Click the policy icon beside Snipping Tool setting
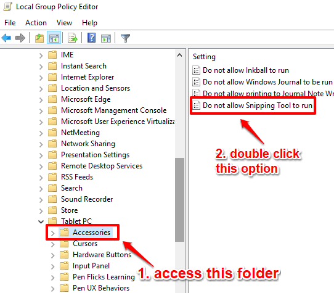The image size is (334, 293). [196, 105]
